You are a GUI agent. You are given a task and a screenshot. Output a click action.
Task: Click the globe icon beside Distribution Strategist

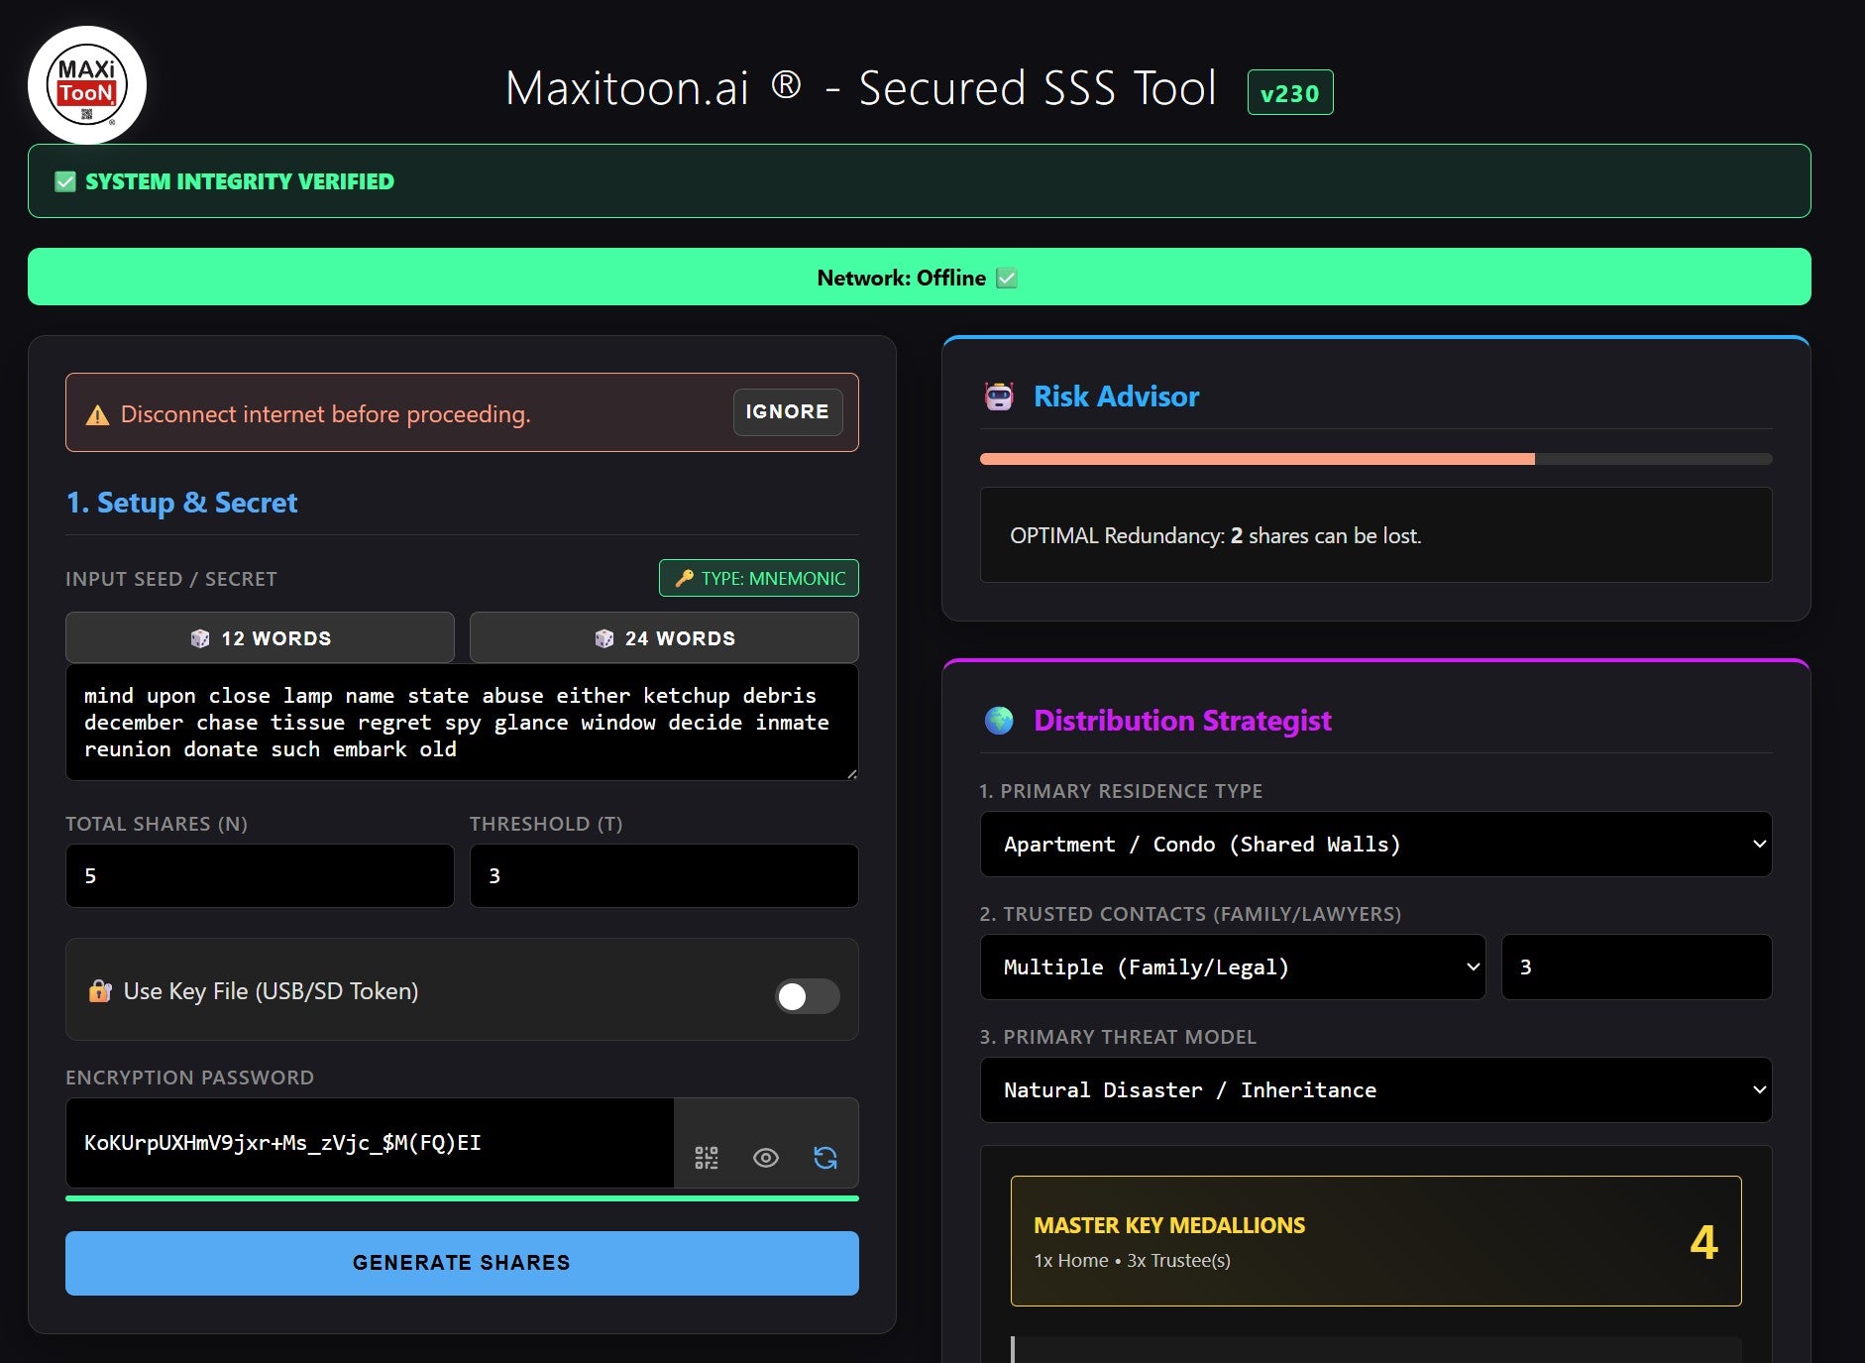999,720
